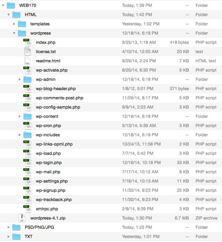This screenshot has width=222, height=242.
Task: Select the wp-links-opml.php script icon
Action: click(27, 144)
